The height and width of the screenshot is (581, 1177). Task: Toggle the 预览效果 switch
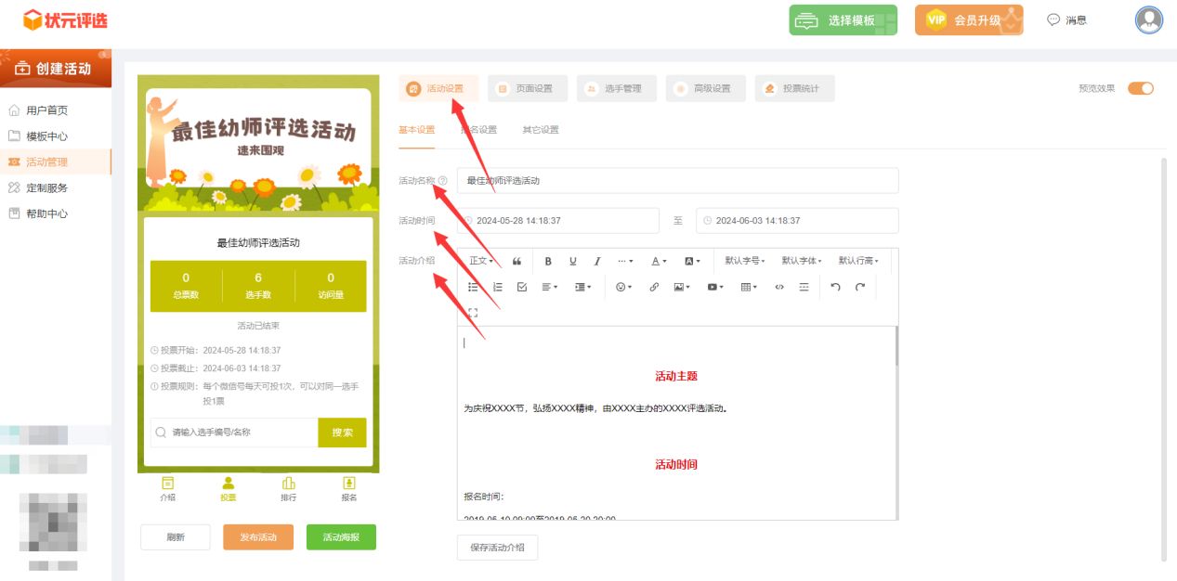[x=1140, y=88]
